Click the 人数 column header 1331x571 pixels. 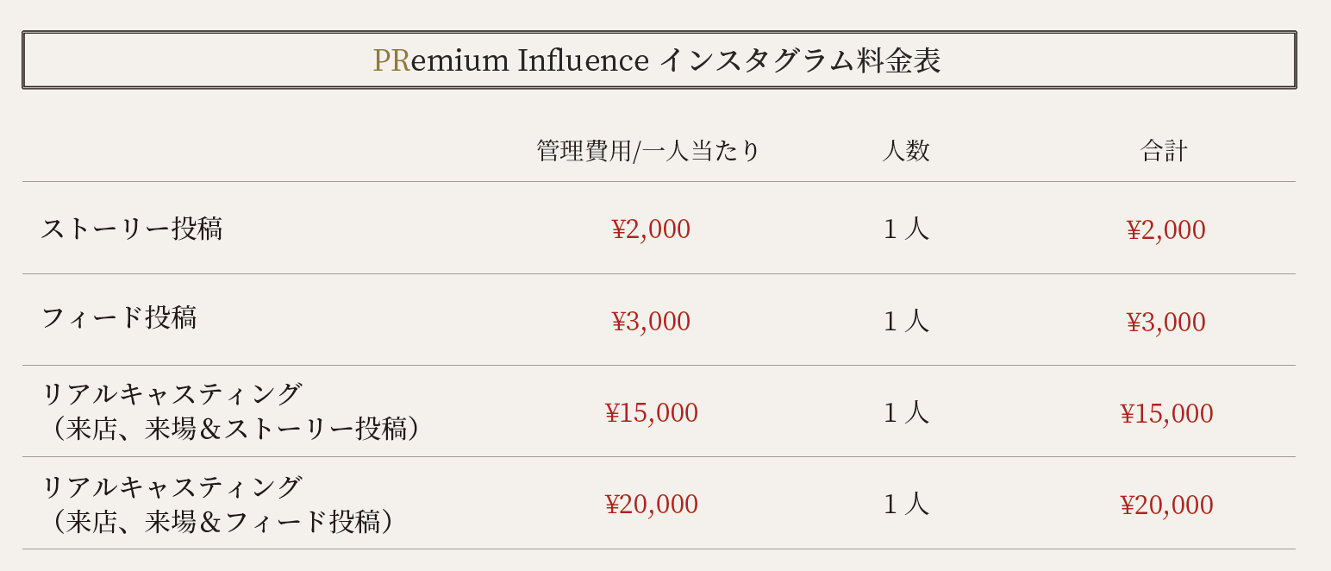coord(906,151)
